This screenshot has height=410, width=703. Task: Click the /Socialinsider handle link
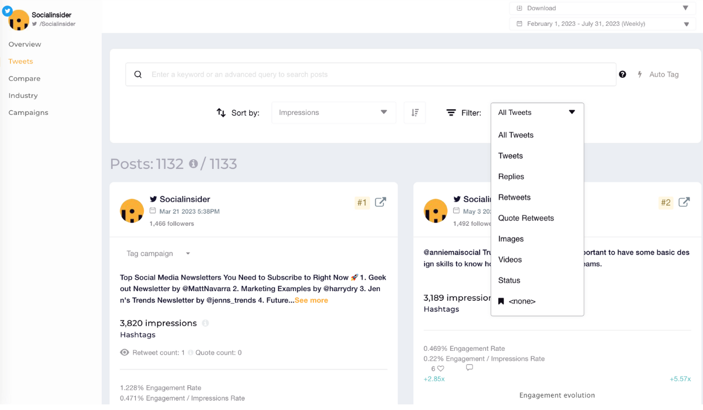pyautogui.click(x=58, y=24)
